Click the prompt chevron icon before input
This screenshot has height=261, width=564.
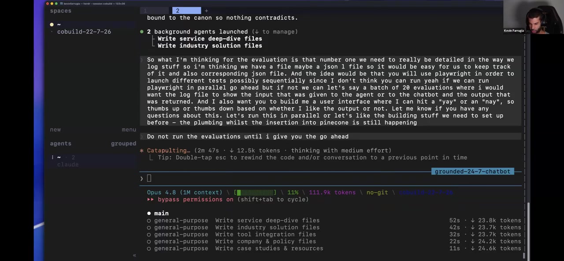(141, 178)
